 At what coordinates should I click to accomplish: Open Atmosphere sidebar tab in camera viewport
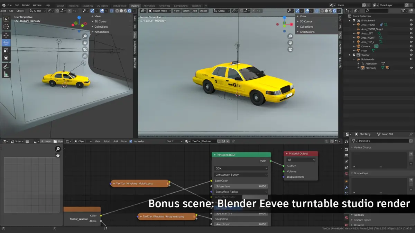pos(340,48)
